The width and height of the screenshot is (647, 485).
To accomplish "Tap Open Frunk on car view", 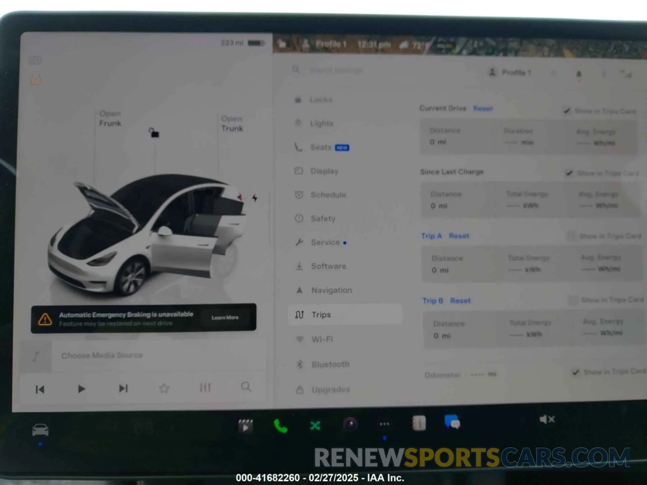I will (110, 118).
